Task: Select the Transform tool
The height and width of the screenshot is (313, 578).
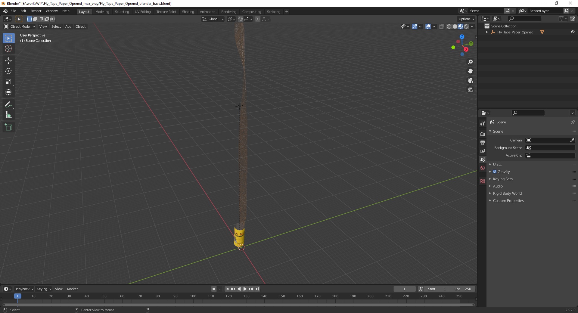Action: coord(8,92)
